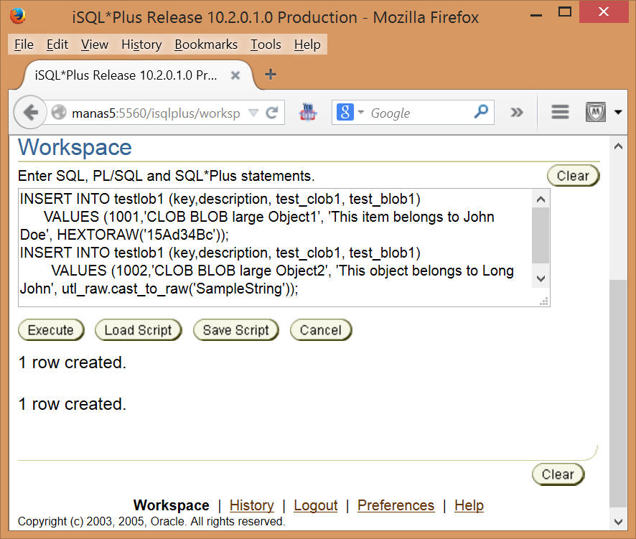Click the McAfee shield toolbar icon
636x539 pixels.
point(595,113)
